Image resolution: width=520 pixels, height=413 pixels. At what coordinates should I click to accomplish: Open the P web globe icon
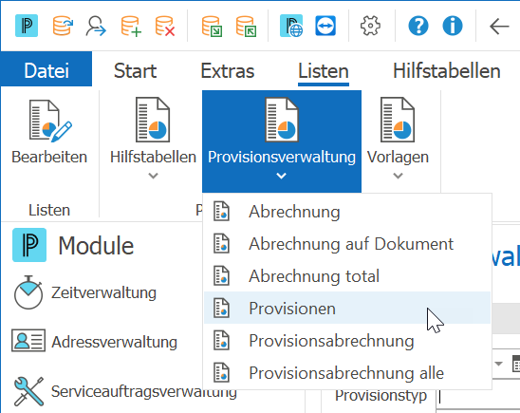[x=291, y=26]
